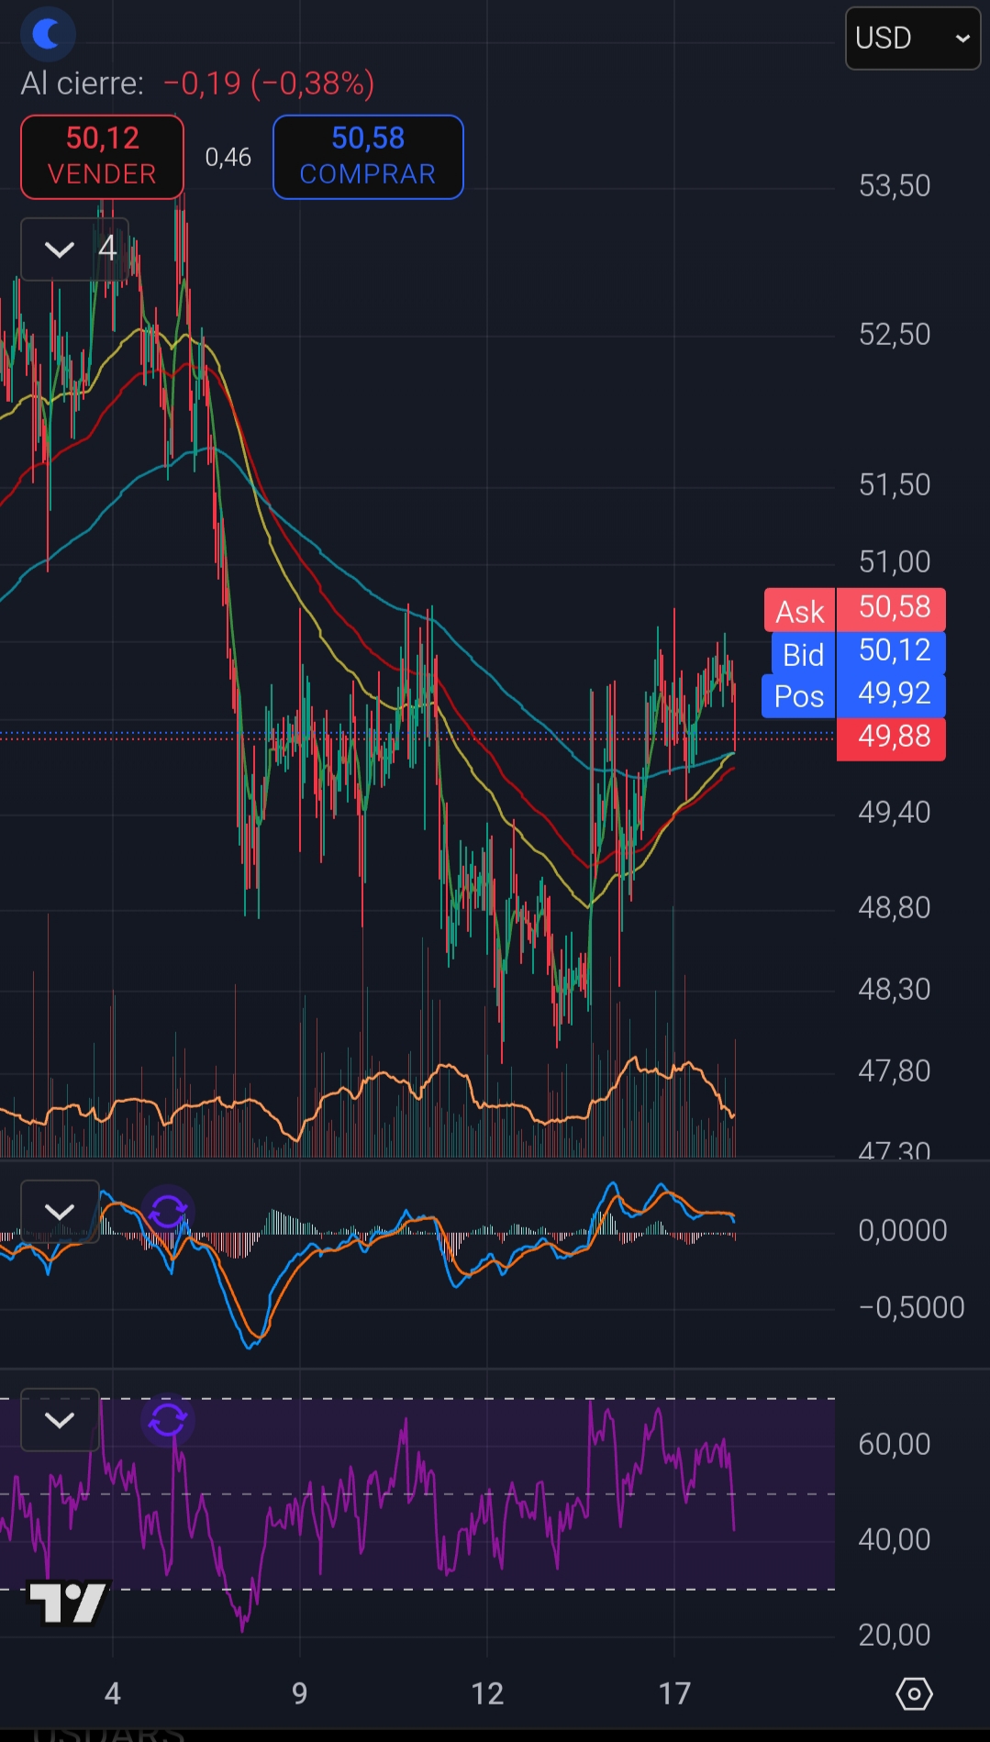The height and width of the screenshot is (1742, 990).
Task: Tap the purple refresh icon in MACD pane
Action: coord(168,1212)
